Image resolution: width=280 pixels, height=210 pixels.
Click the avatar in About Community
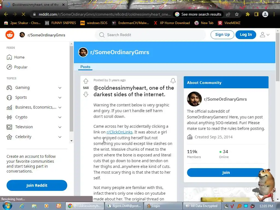pos(194,99)
